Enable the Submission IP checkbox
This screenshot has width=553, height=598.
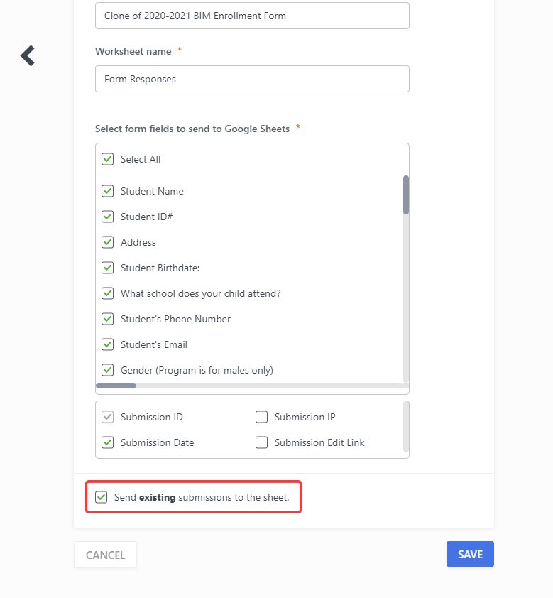262,417
